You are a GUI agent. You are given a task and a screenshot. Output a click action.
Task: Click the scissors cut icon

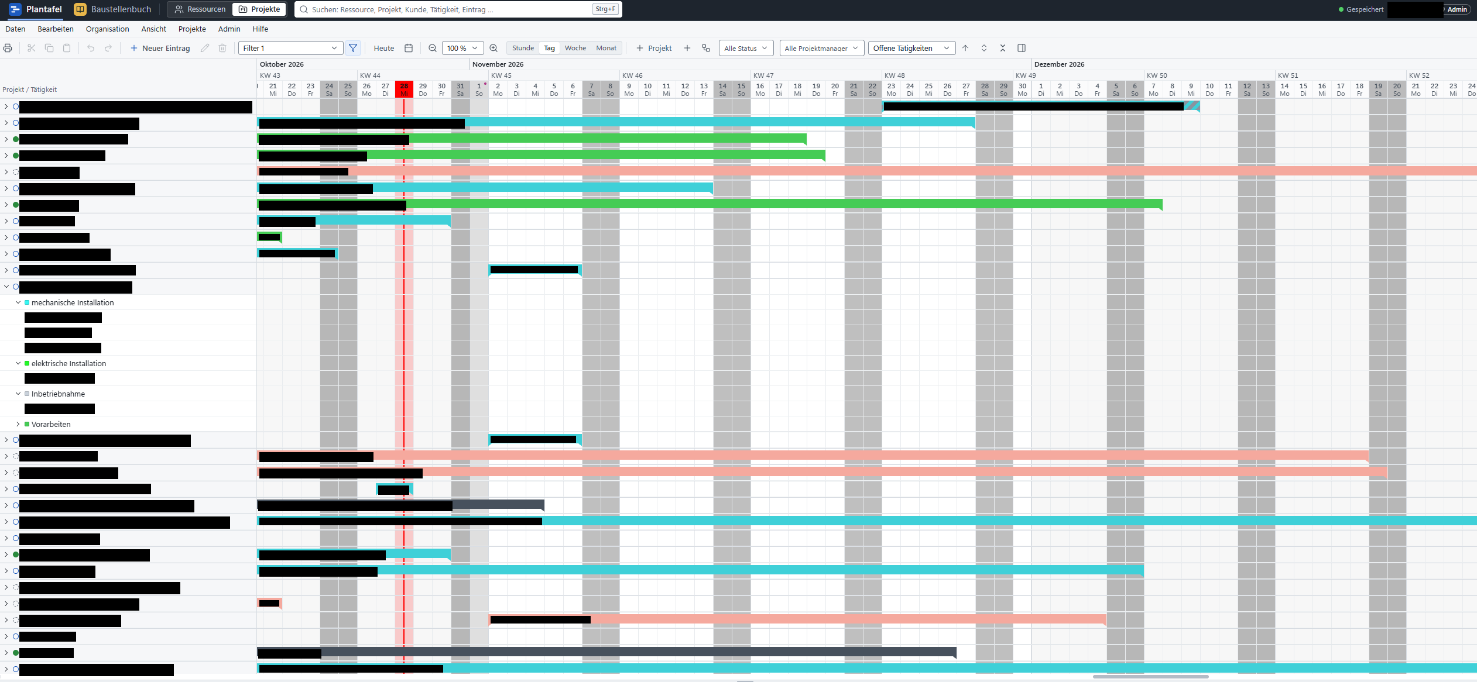32,48
